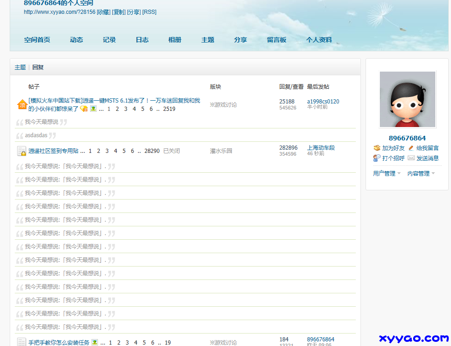This screenshot has height=346, width=451.
Task: Switch to the 回复 tab
Action: (38, 67)
